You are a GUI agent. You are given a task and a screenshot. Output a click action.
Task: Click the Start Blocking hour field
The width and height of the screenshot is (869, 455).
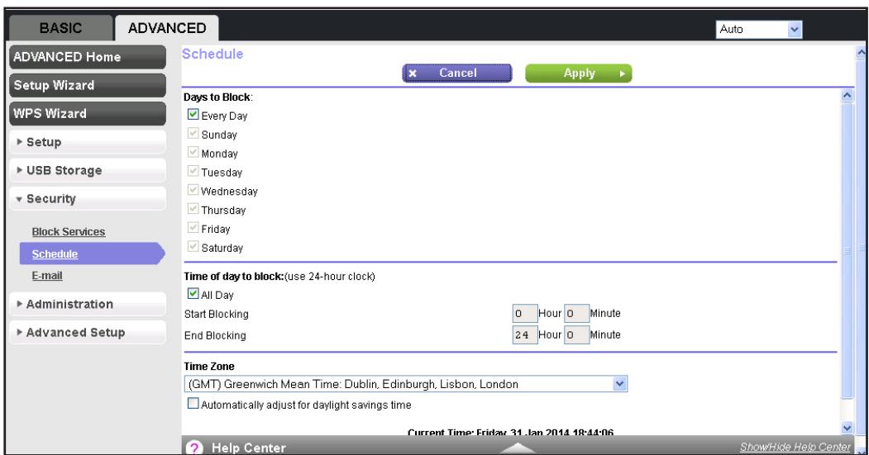point(525,313)
